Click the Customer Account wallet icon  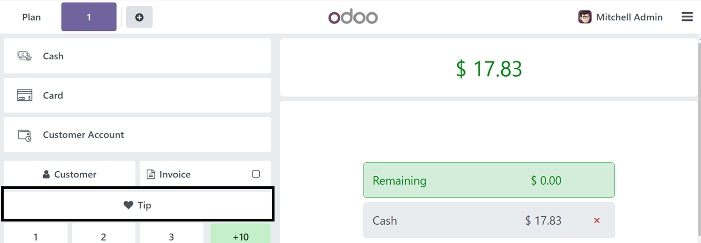(24, 135)
